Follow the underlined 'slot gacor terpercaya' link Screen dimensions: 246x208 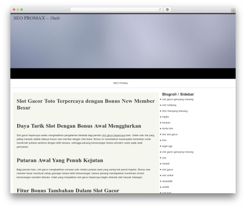pos(114,135)
